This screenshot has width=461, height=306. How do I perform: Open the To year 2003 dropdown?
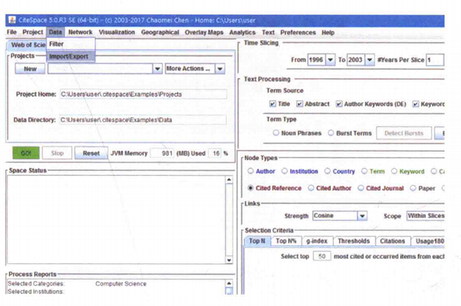(x=370, y=60)
